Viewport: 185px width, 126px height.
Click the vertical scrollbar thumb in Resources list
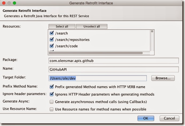(152, 31)
